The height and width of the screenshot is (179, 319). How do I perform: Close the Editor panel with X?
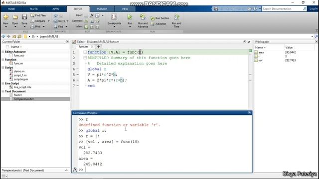tap(249, 42)
